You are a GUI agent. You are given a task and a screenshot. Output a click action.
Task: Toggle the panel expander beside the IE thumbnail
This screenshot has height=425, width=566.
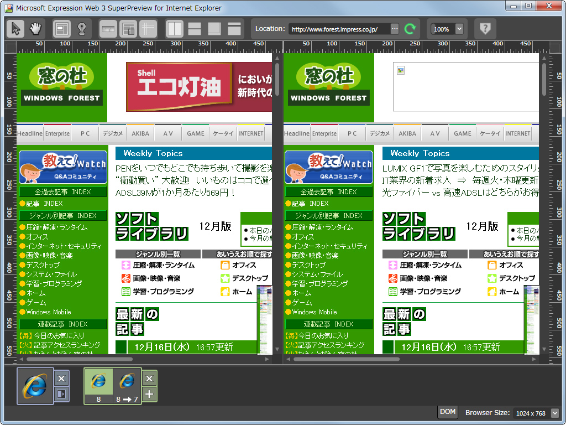click(x=61, y=394)
